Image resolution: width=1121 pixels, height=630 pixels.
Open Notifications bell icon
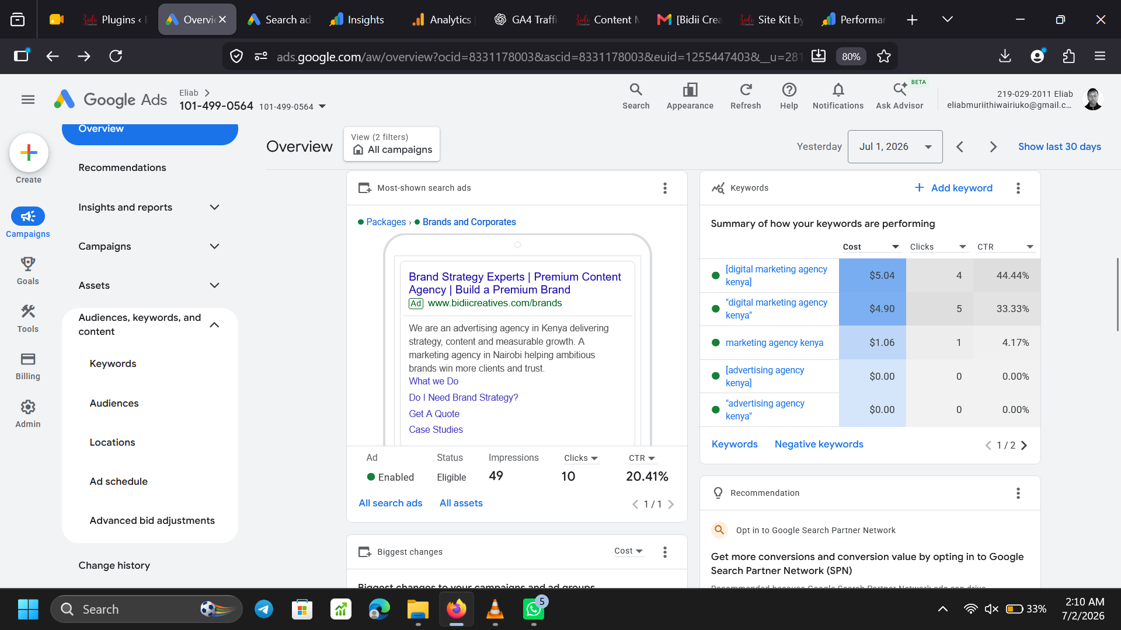[838, 96]
